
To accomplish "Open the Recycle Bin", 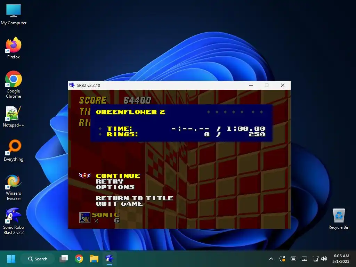I will [339, 219].
